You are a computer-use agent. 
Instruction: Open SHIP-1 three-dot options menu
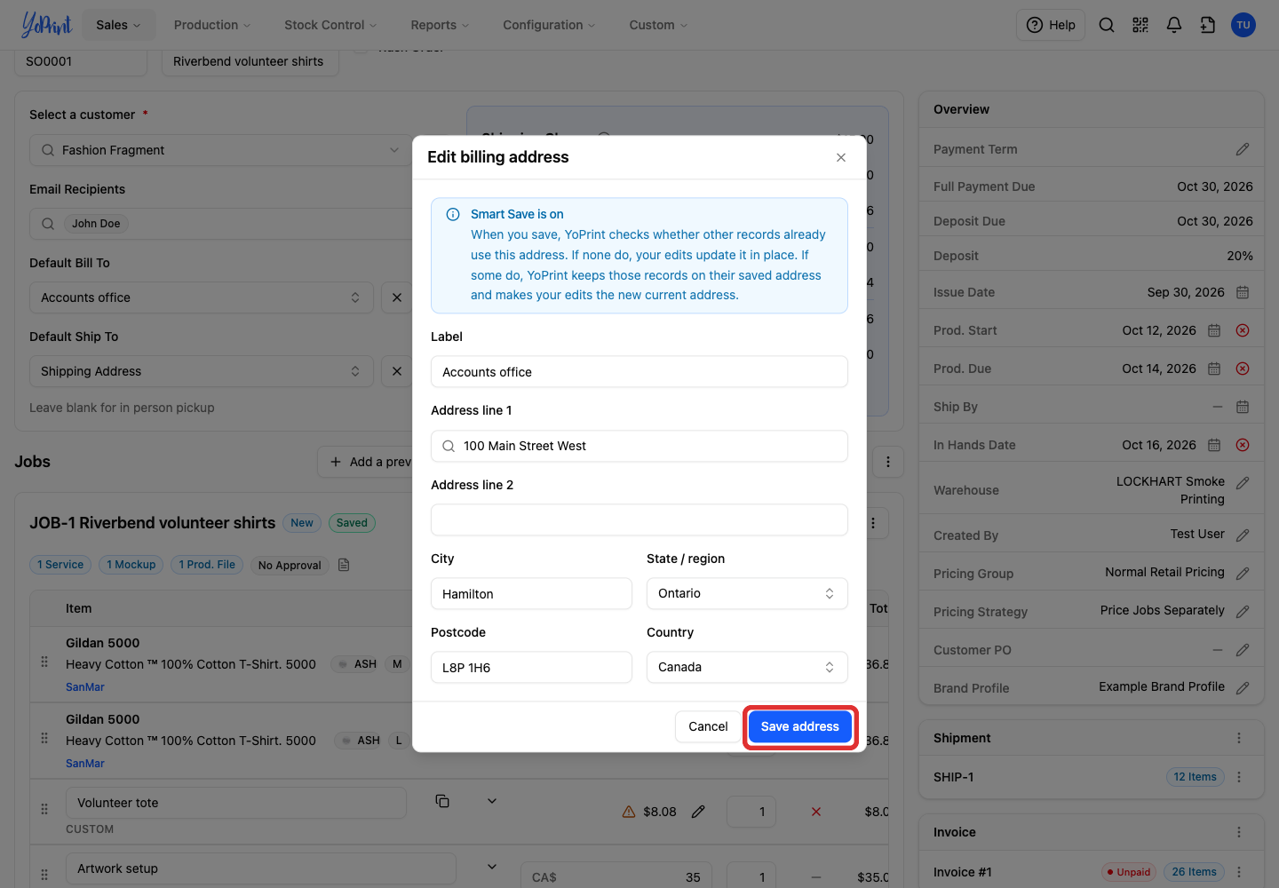tap(1239, 777)
